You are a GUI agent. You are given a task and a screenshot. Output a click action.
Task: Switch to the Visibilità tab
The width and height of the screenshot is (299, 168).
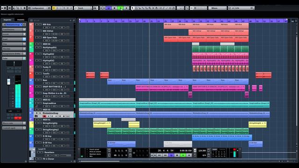coord(21,20)
